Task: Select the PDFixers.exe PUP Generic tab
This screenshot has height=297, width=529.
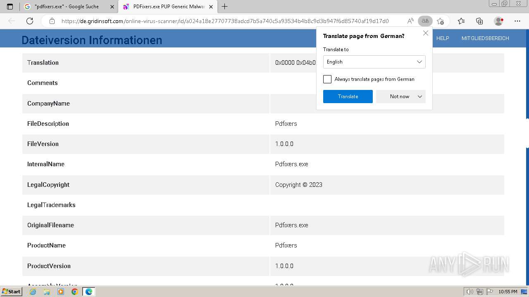Action: tap(169, 7)
